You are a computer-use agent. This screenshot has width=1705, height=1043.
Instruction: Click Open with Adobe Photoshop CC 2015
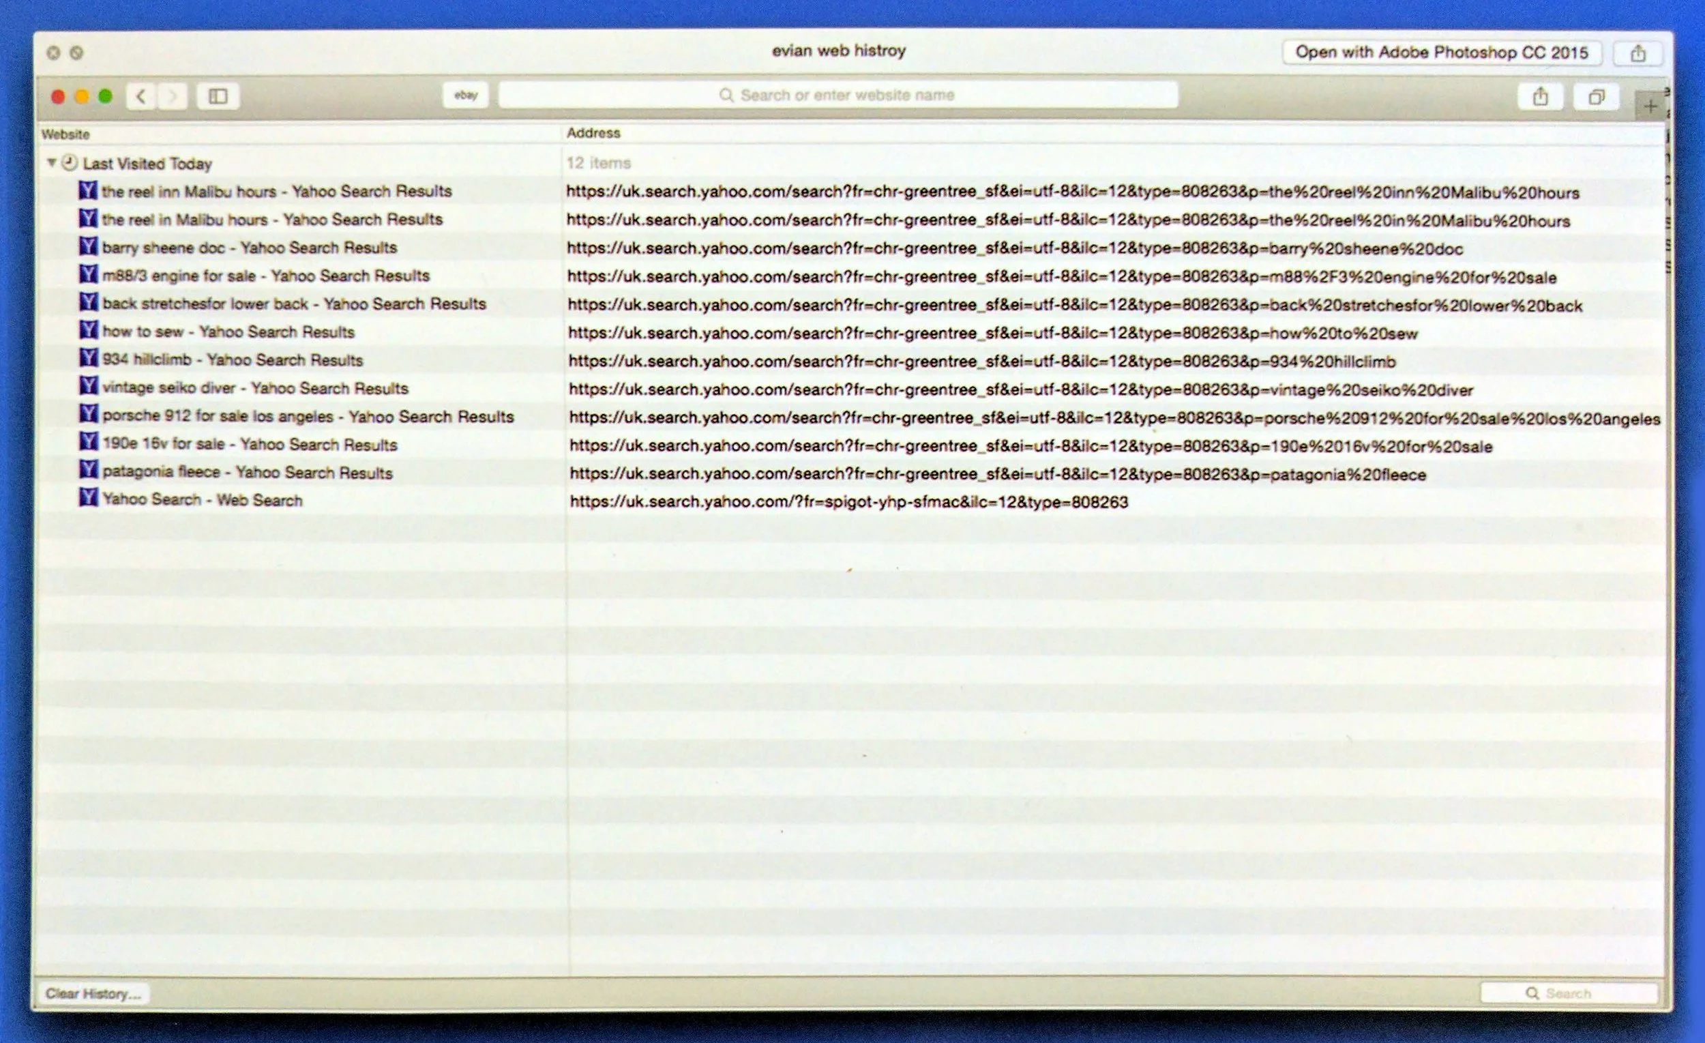pyautogui.click(x=1441, y=53)
